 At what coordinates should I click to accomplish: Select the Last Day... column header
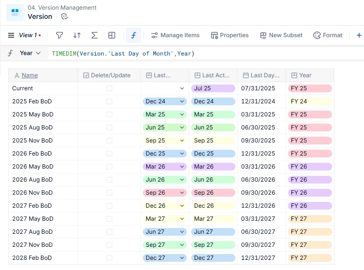click(x=261, y=75)
